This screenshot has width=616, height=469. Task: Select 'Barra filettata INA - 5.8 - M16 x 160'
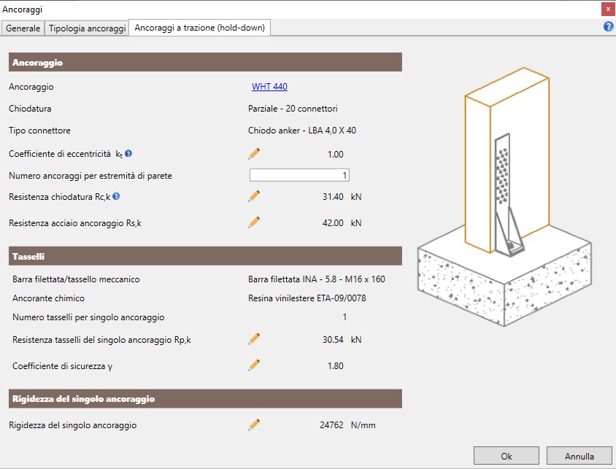317,279
